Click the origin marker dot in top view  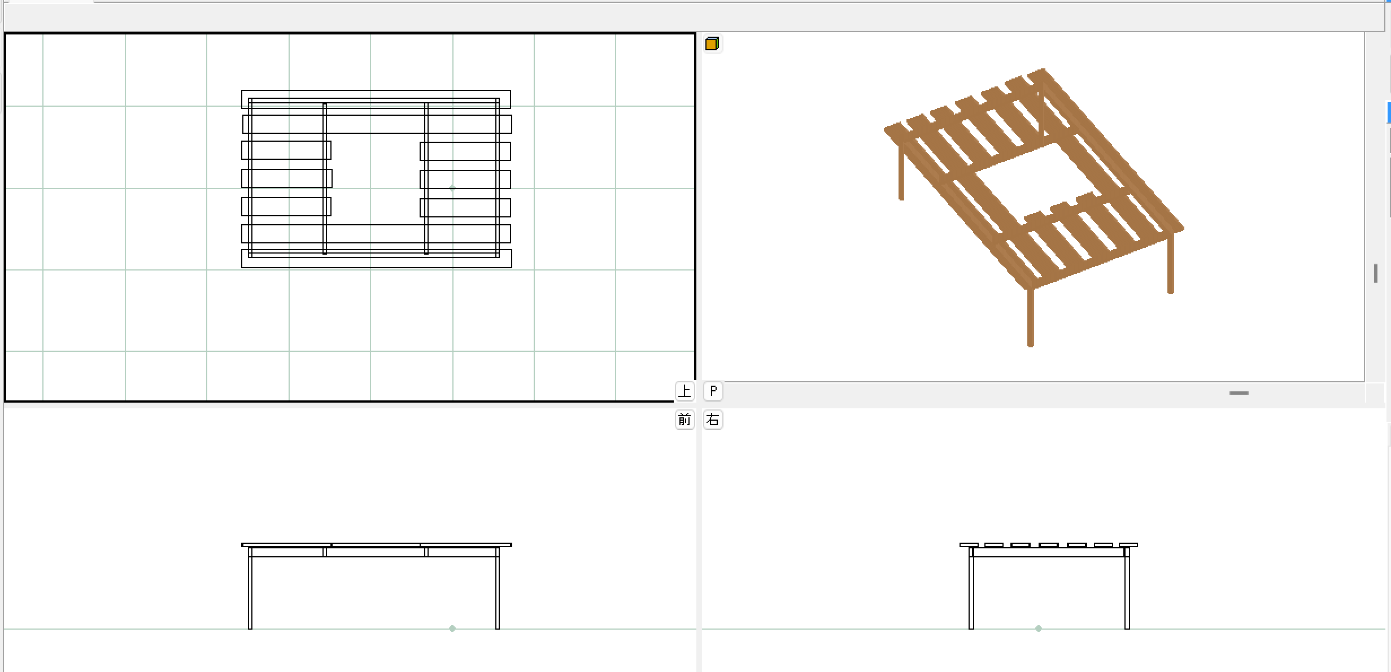452,188
